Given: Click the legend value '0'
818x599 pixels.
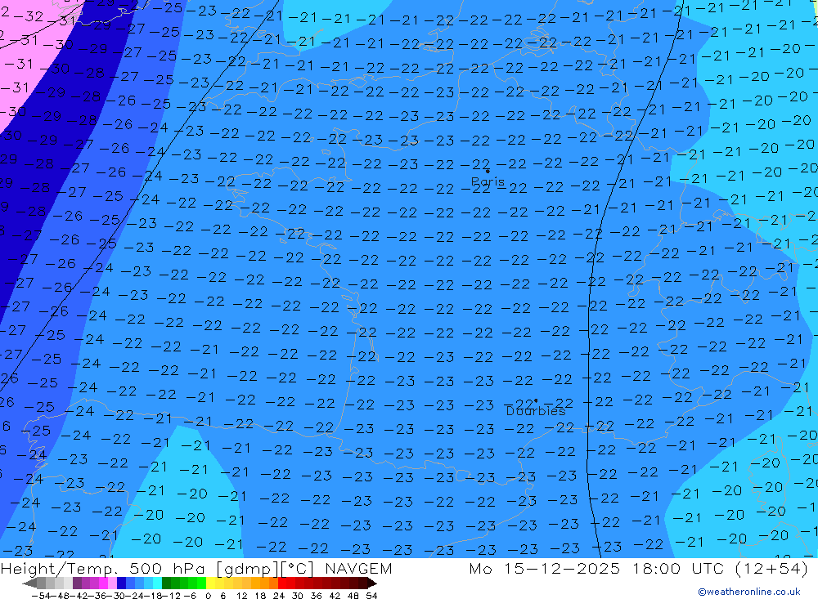Looking at the screenshot, I should (x=208, y=596).
